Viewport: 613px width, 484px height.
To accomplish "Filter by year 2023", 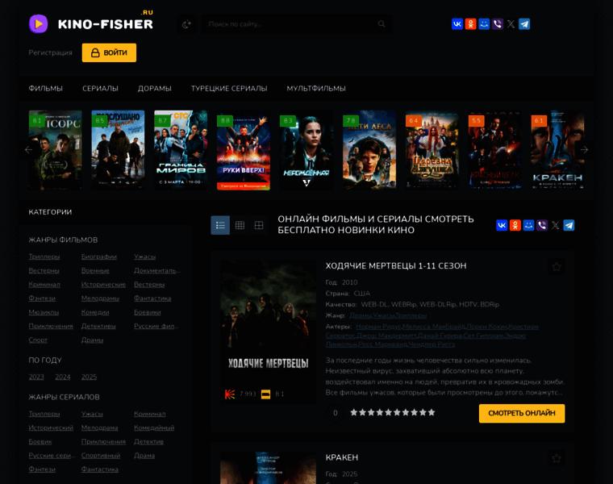I will 36,377.
